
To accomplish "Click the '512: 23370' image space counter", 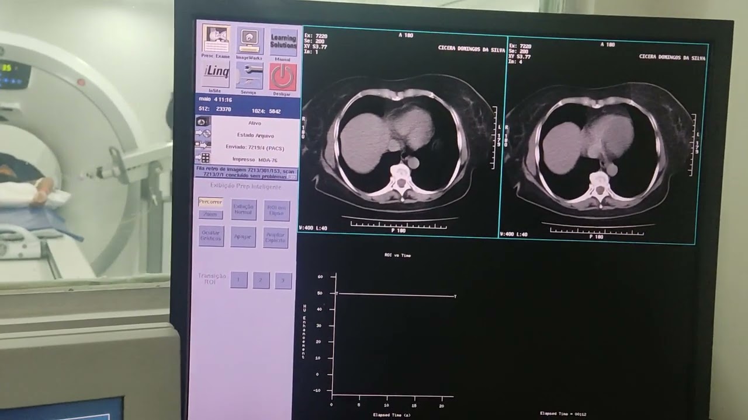I will 215,109.
